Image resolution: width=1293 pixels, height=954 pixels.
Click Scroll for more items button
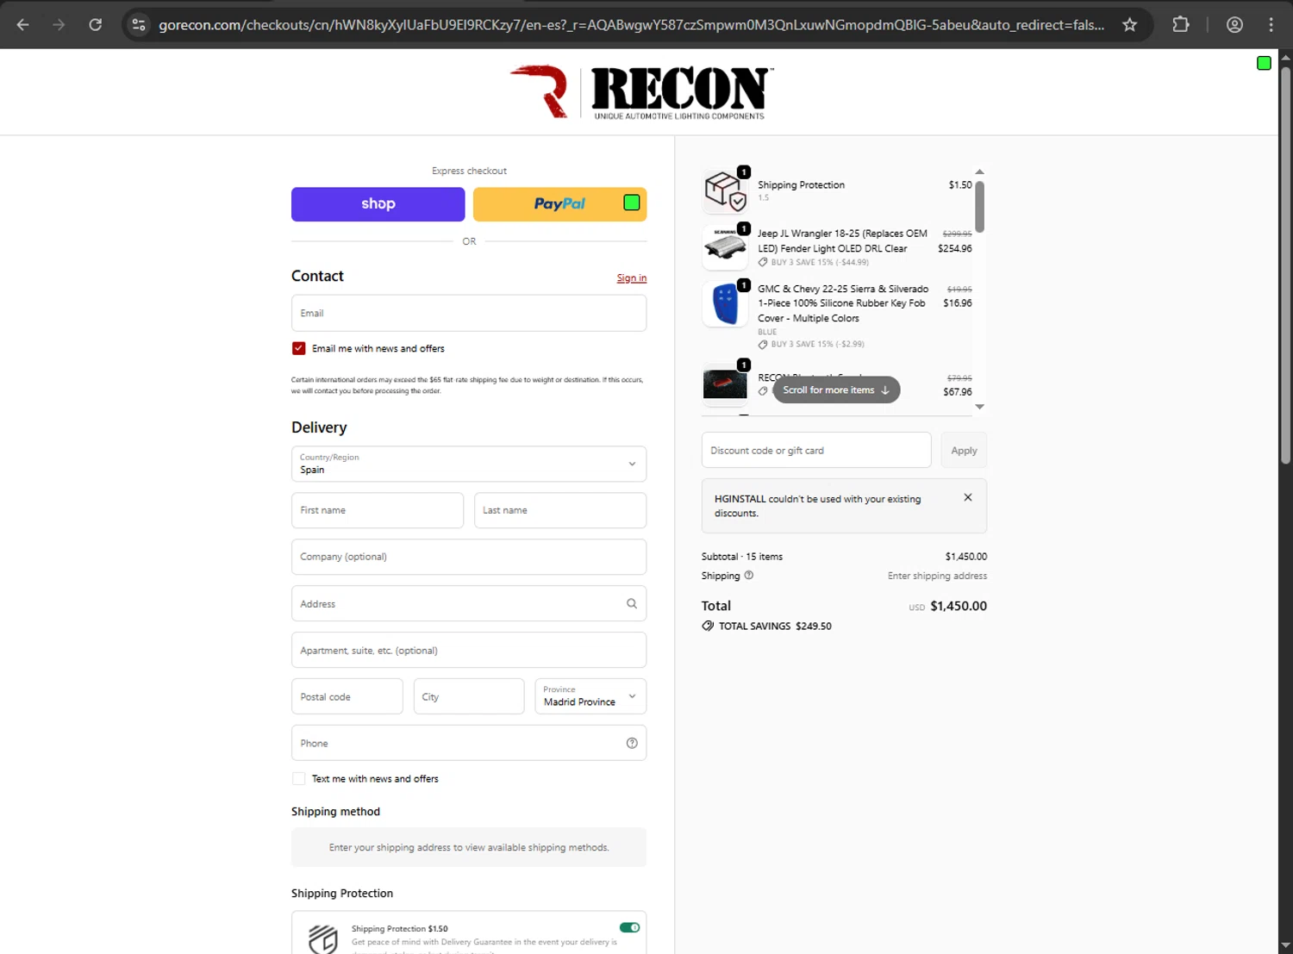pos(836,390)
